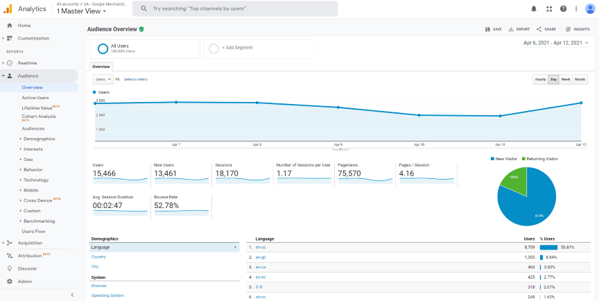This screenshot has height=301, width=599.
Task: Open the Google apps grid icon
Action: (x=549, y=9)
